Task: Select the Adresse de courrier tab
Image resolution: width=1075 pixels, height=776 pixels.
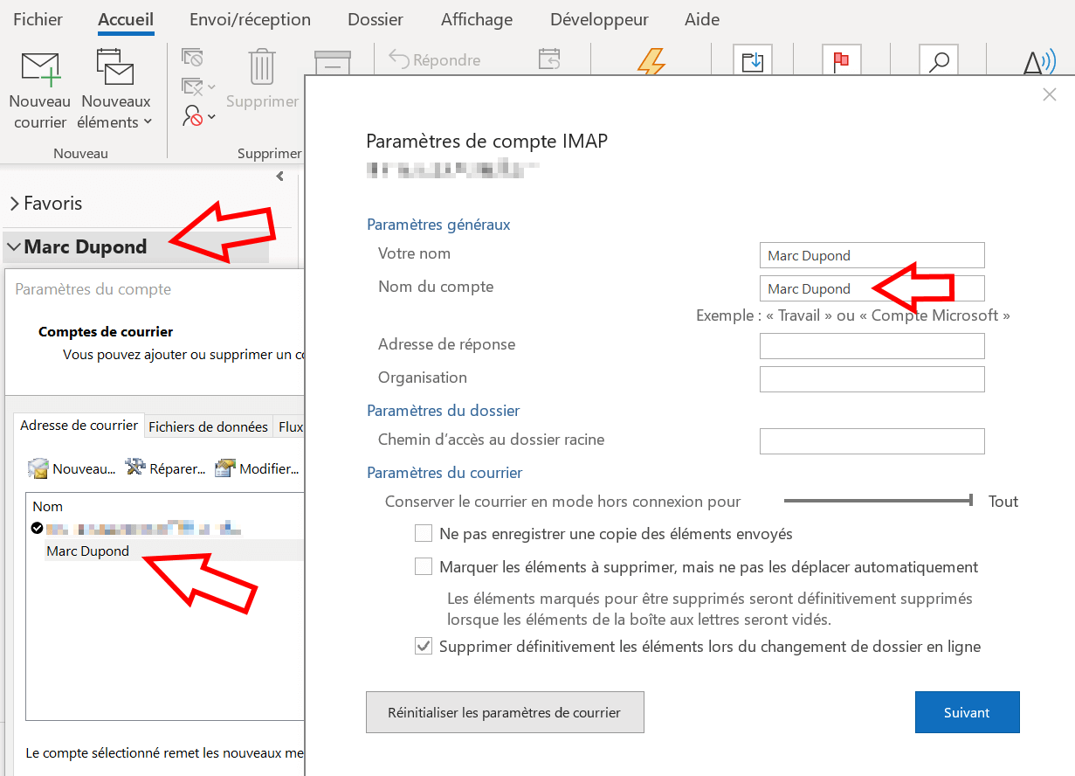Action: (79, 426)
